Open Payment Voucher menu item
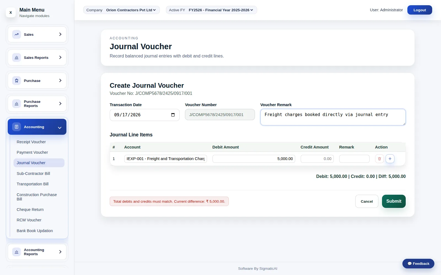441x275 pixels. [x=39, y=152]
